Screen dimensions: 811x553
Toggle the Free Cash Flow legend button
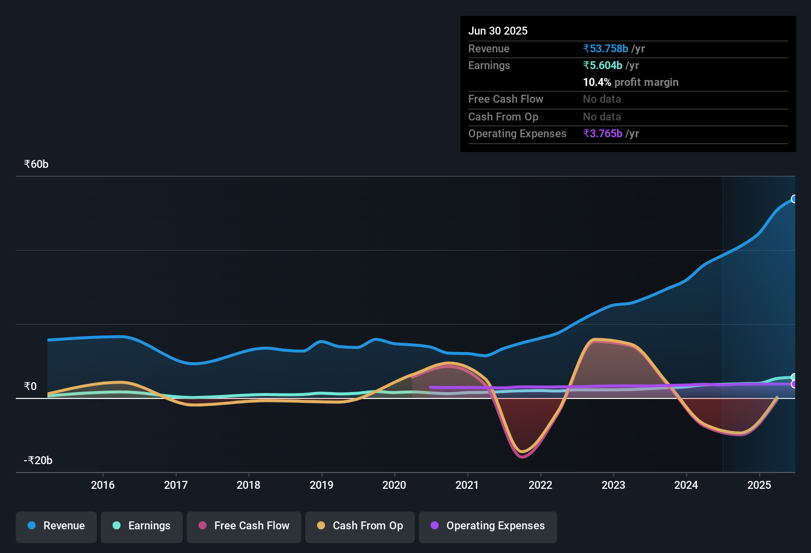point(244,526)
